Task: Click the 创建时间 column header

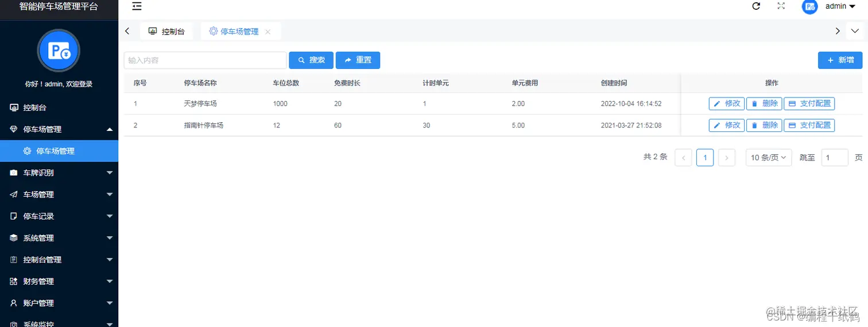Action: click(x=614, y=83)
